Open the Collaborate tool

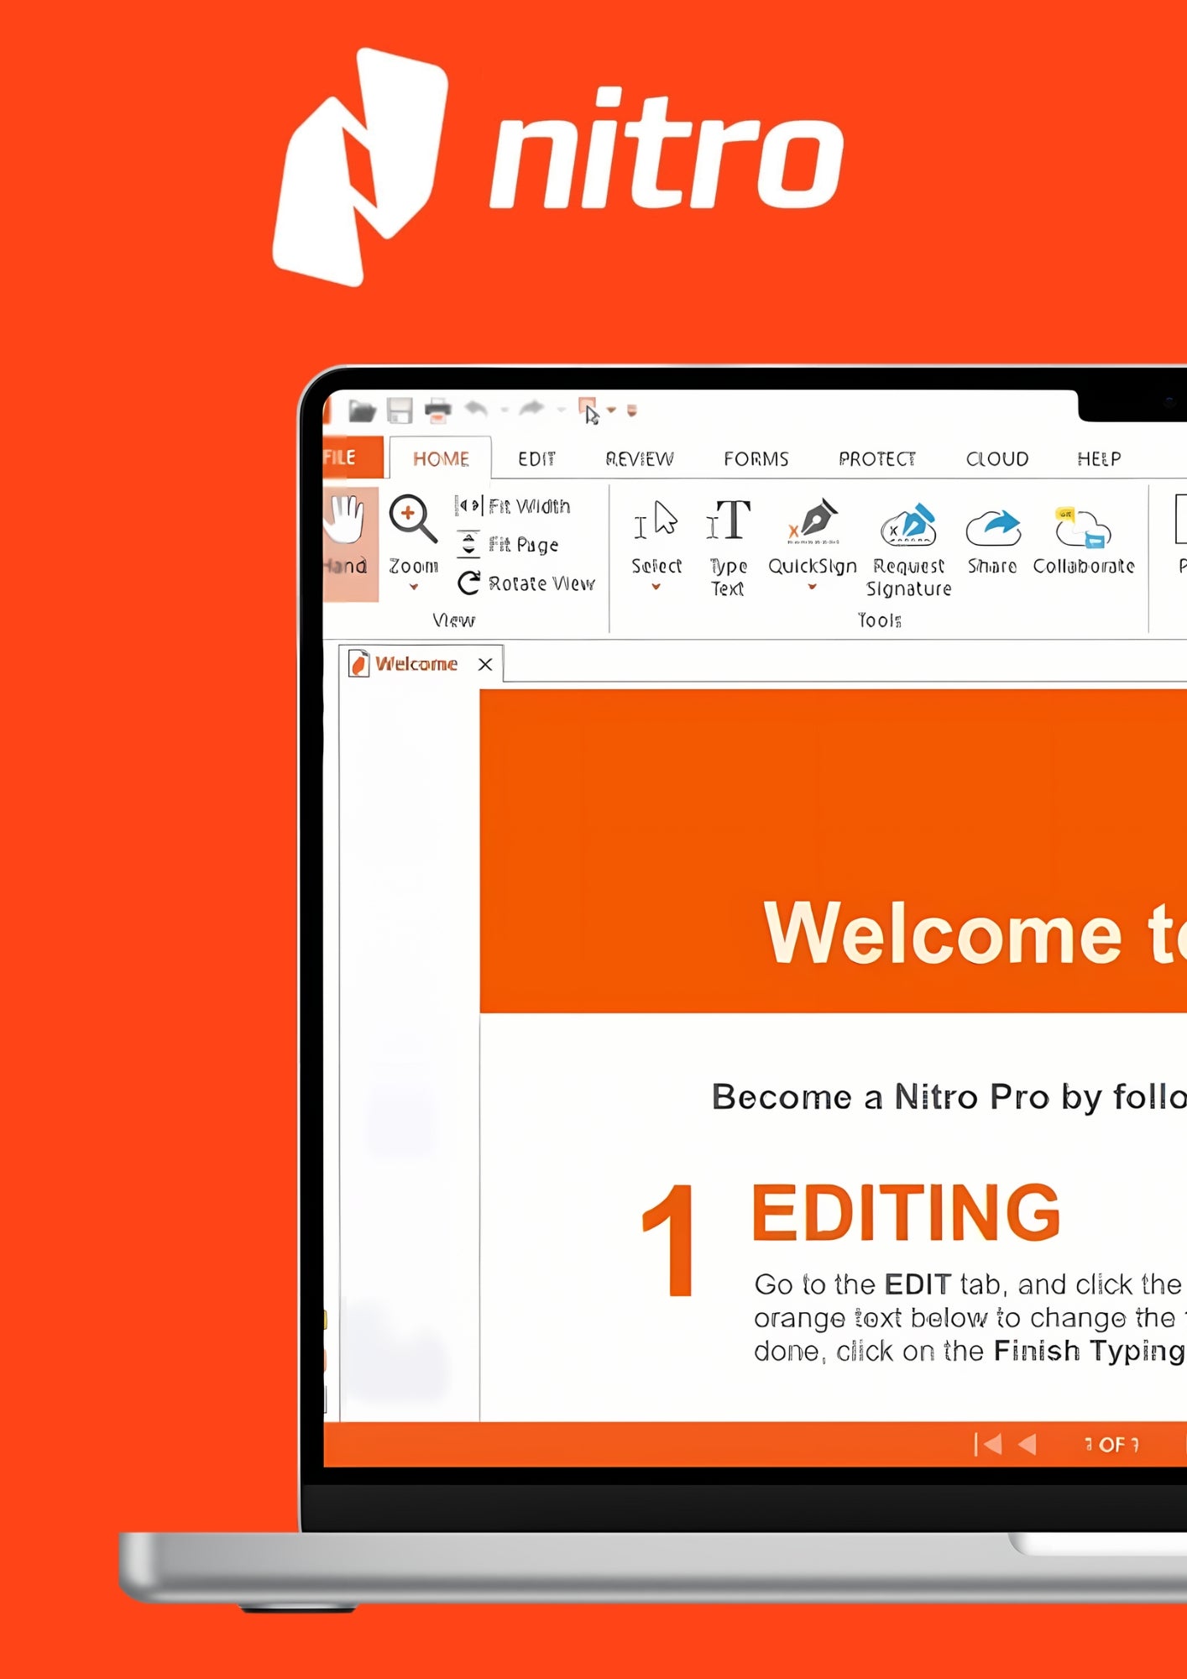(1084, 541)
